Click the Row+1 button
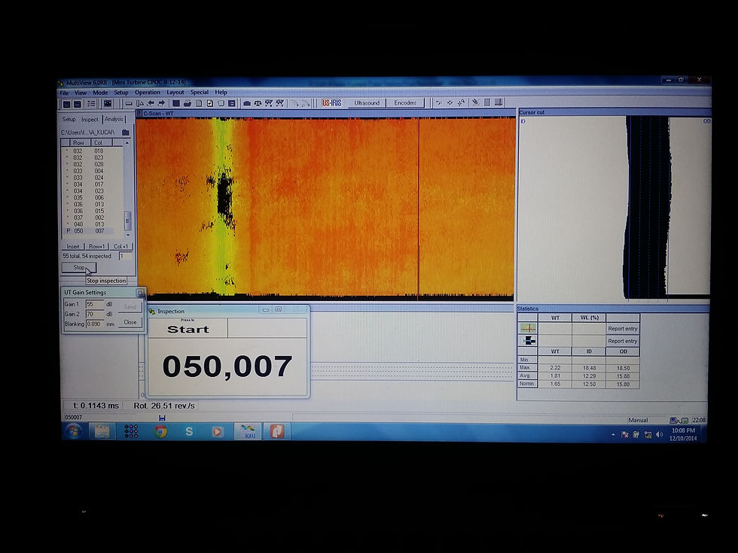738x553 pixels. coord(96,247)
